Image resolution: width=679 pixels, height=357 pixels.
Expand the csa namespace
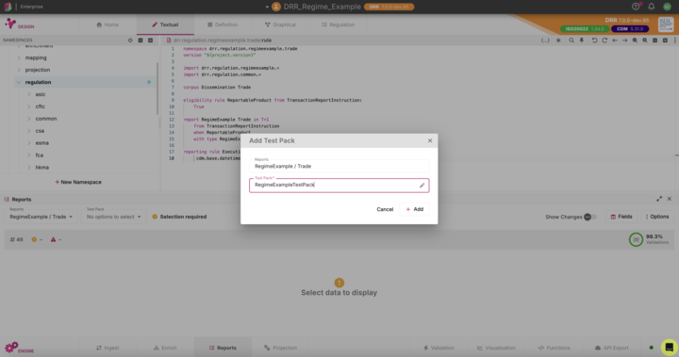[29, 131]
